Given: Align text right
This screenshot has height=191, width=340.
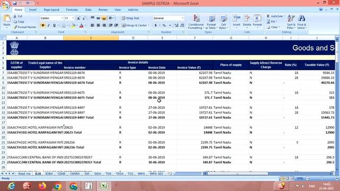Looking at the screenshot, I should click(104, 25).
